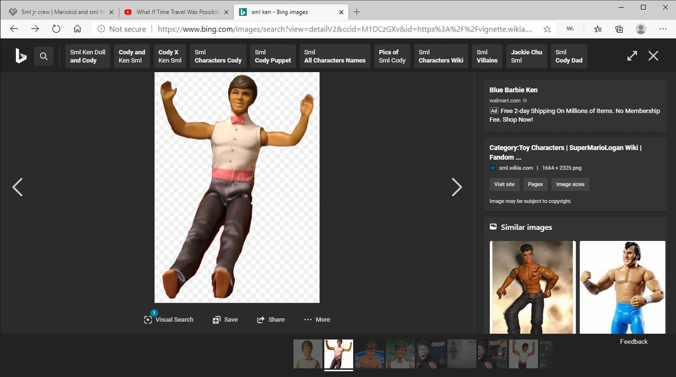Switch to the Sml jr crew Mariokid tab
This screenshot has height=377, width=676.
point(62,11)
